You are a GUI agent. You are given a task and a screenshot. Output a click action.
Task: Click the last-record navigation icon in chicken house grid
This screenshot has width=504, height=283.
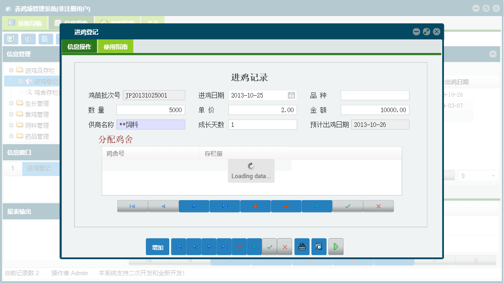pos(224,206)
